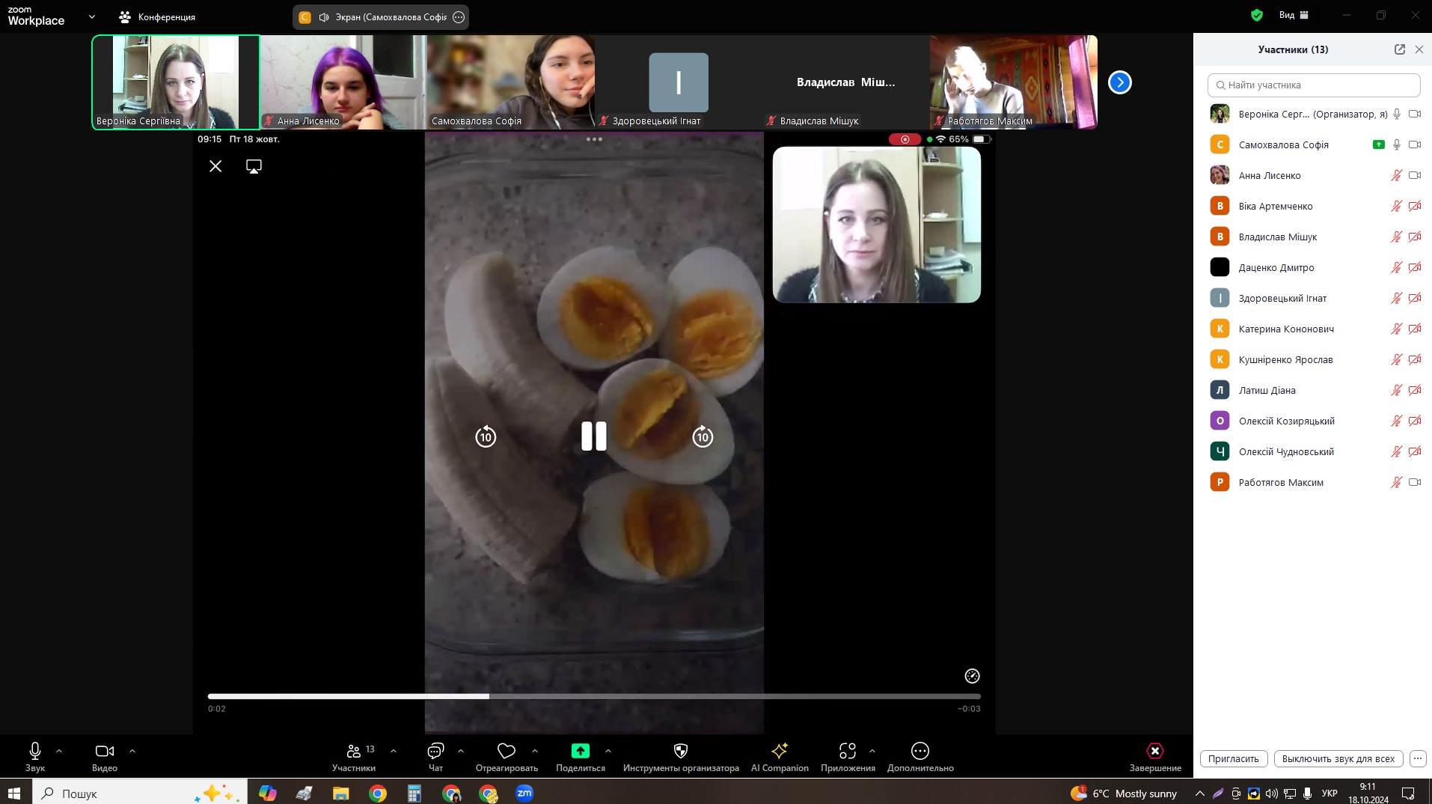Click the mute all participants button
The width and height of the screenshot is (1432, 804).
(1338, 758)
